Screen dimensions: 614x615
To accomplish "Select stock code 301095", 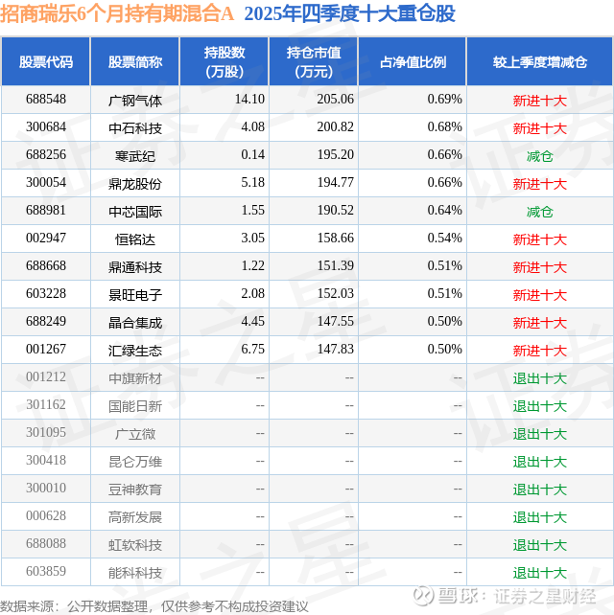I will pos(46,432).
